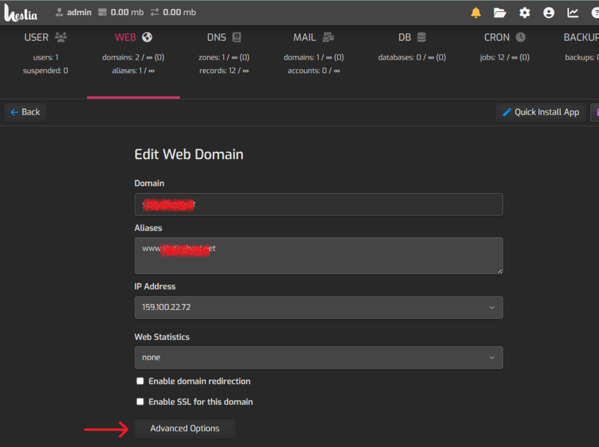Open server settings gear icon
This screenshot has height=447, width=599.
pos(525,13)
